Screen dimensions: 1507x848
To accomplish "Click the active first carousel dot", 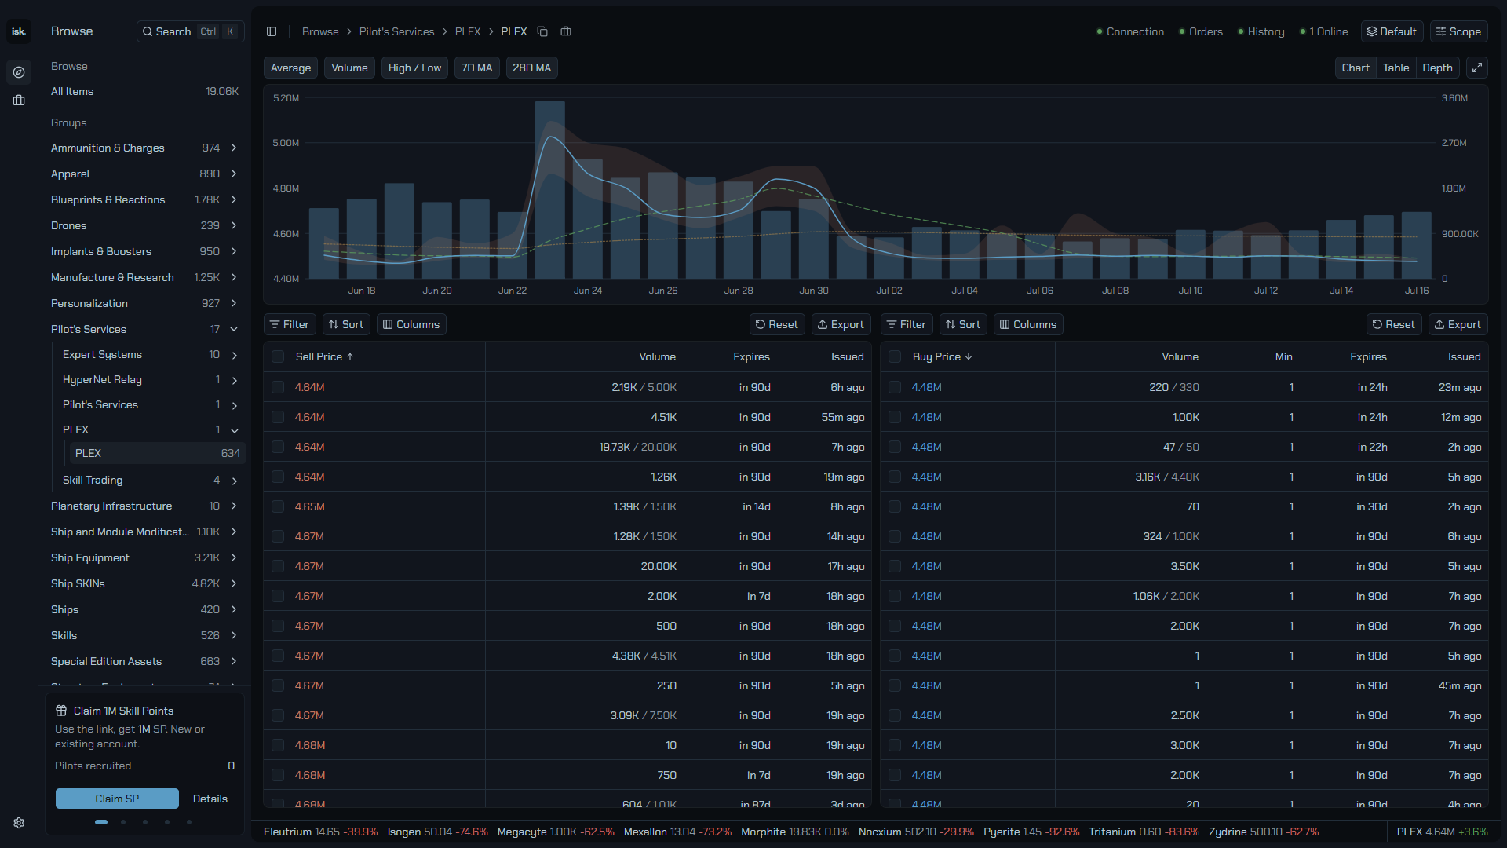I will click(x=101, y=822).
